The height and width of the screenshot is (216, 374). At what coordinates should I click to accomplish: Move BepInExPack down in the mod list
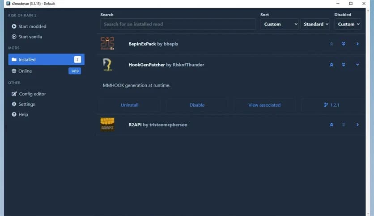coord(344,44)
